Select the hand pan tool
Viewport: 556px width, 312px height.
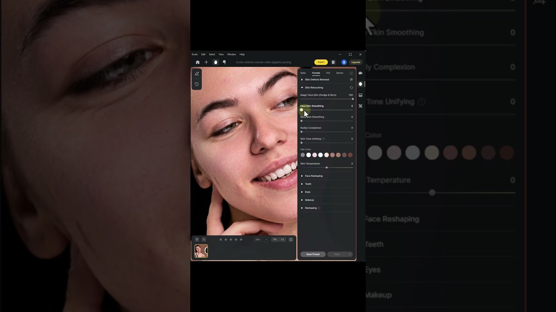tap(215, 62)
